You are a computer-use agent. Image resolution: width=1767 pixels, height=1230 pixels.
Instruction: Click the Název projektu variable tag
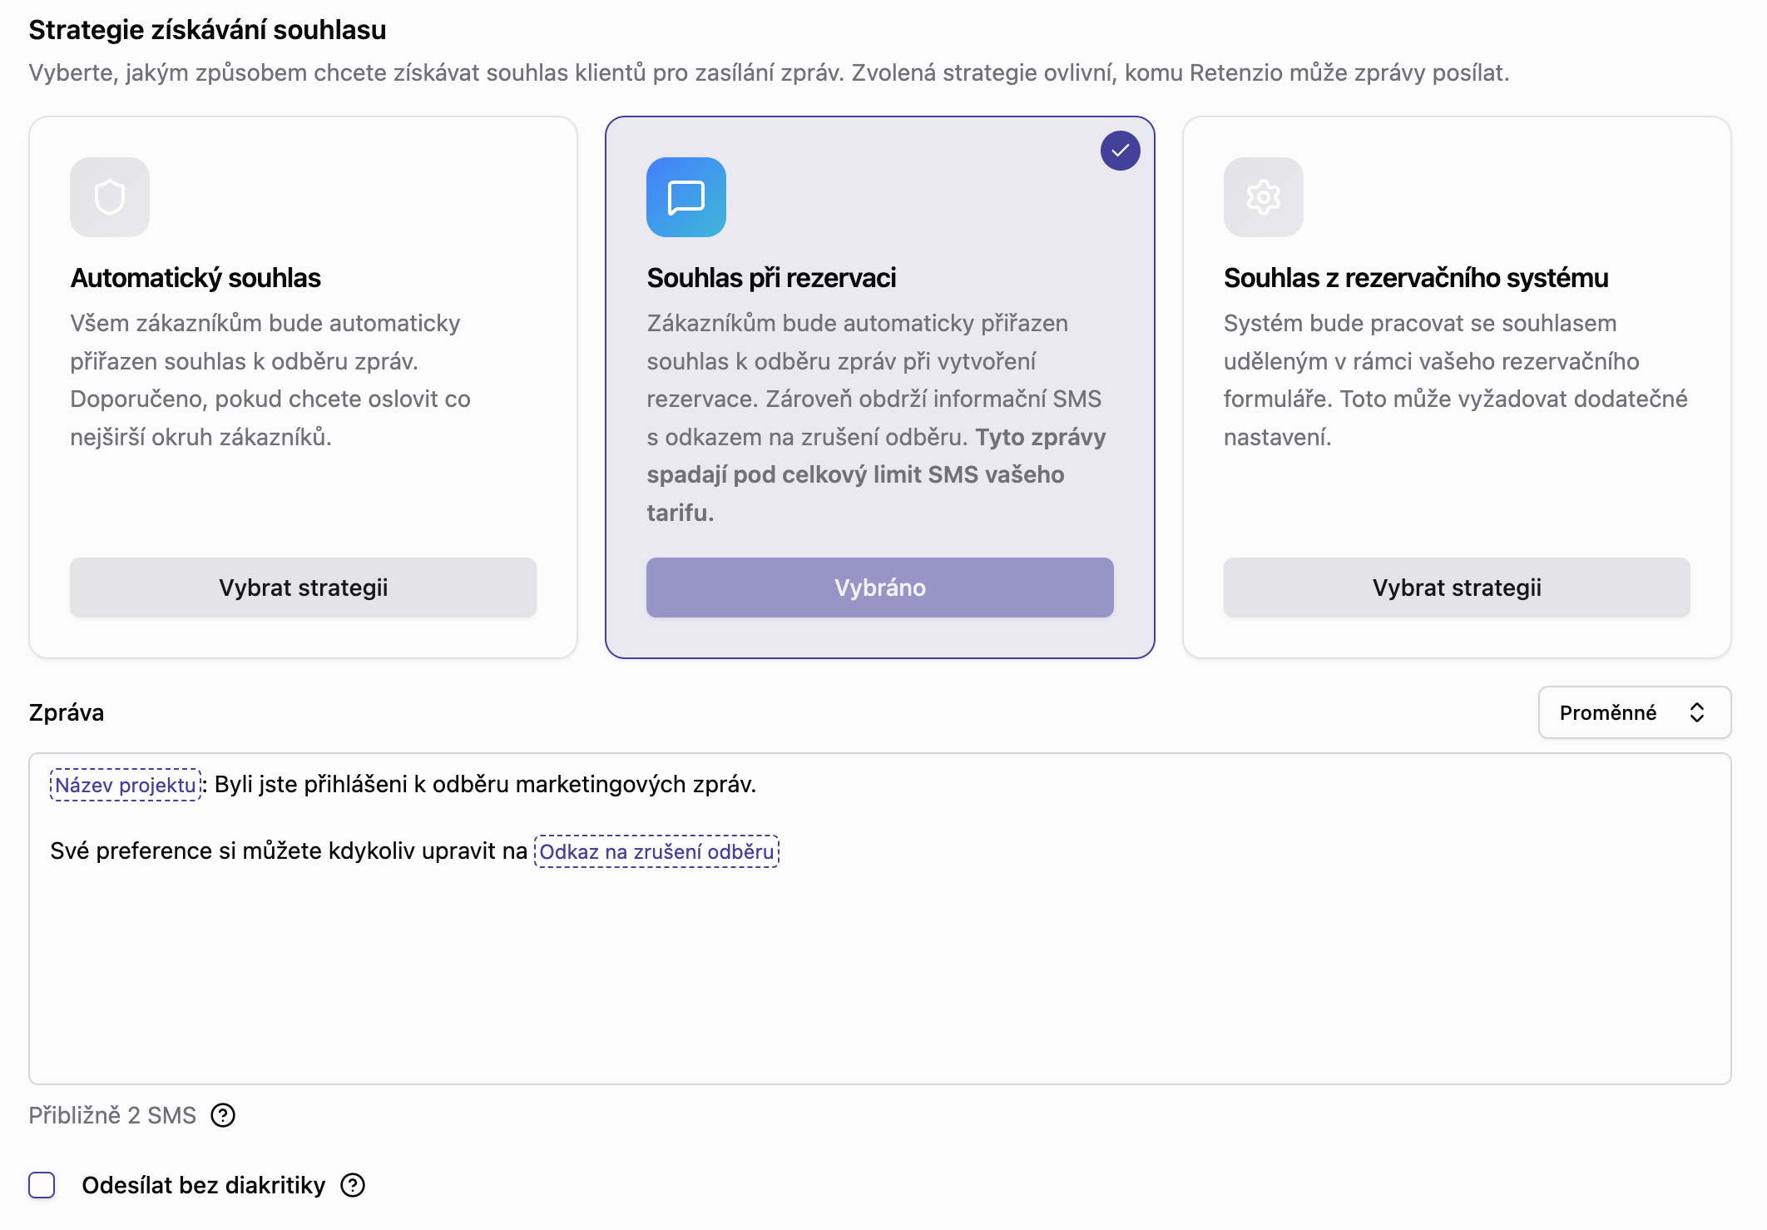126,785
